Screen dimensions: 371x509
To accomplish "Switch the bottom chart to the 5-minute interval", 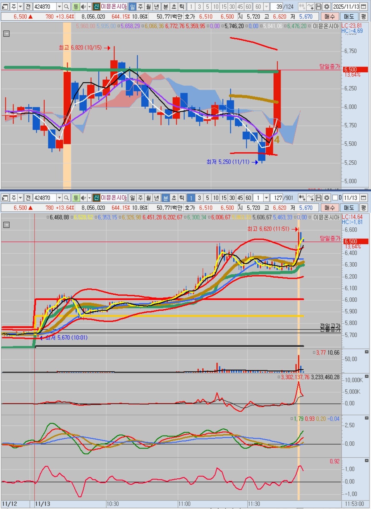I will pyautogui.click(x=208, y=198).
